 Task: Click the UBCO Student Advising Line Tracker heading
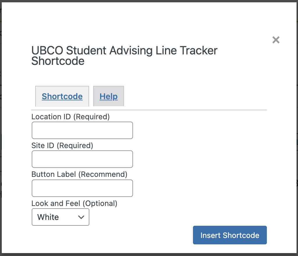(x=124, y=56)
